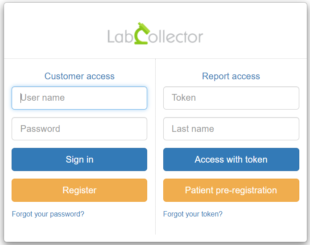Click the Report access heading
This screenshot has height=245, width=310.
pos(231,76)
